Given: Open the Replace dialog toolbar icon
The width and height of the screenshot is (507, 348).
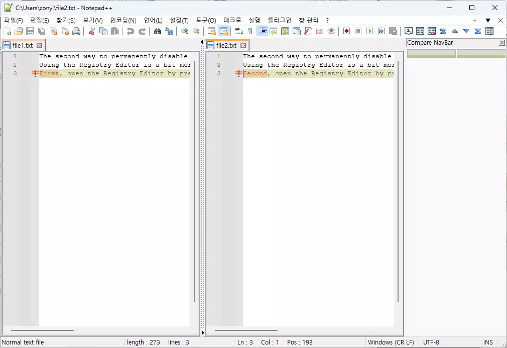Looking at the screenshot, I should pos(169,31).
